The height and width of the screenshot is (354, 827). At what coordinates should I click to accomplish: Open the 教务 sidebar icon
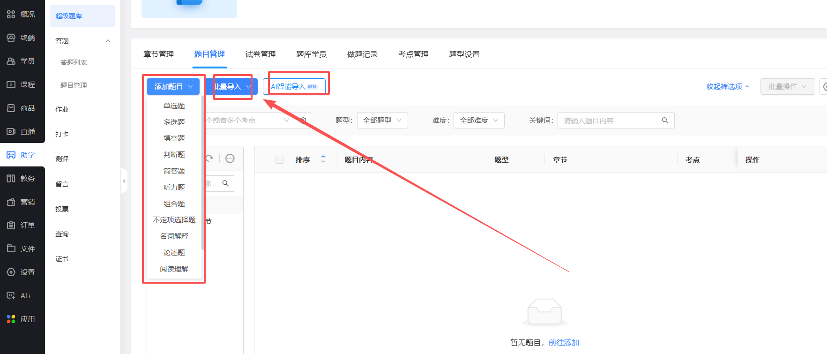[x=11, y=179]
